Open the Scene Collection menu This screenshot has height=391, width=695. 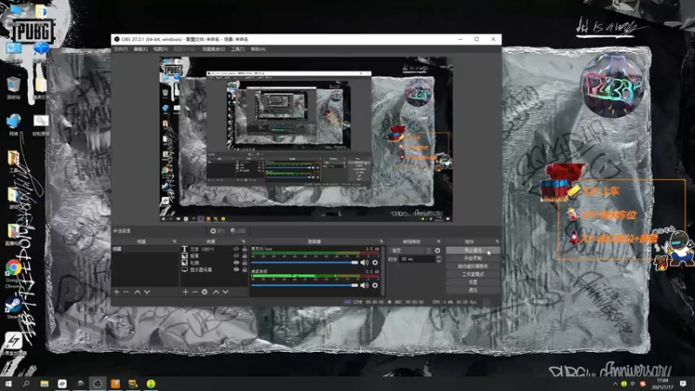[214, 50]
